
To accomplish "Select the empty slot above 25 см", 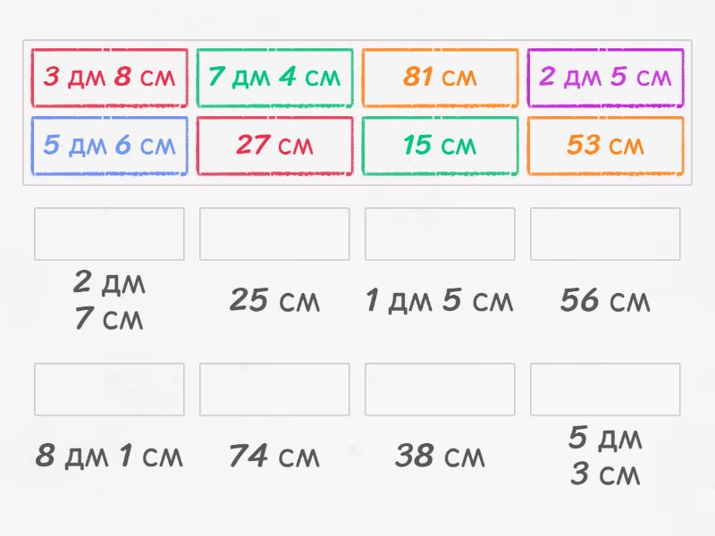I will (274, 234).
